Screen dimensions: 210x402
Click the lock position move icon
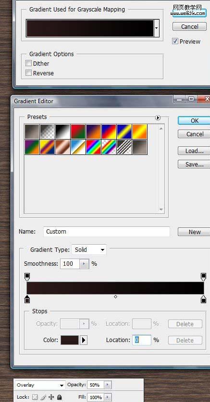pos(51,397)
